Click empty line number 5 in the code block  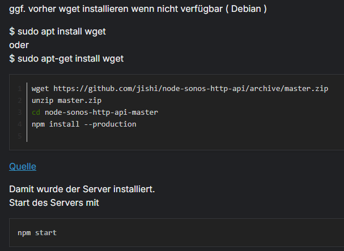[19, 136]
